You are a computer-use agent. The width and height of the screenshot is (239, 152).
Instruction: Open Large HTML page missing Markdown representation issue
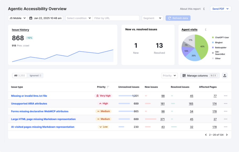coord(43,119)
